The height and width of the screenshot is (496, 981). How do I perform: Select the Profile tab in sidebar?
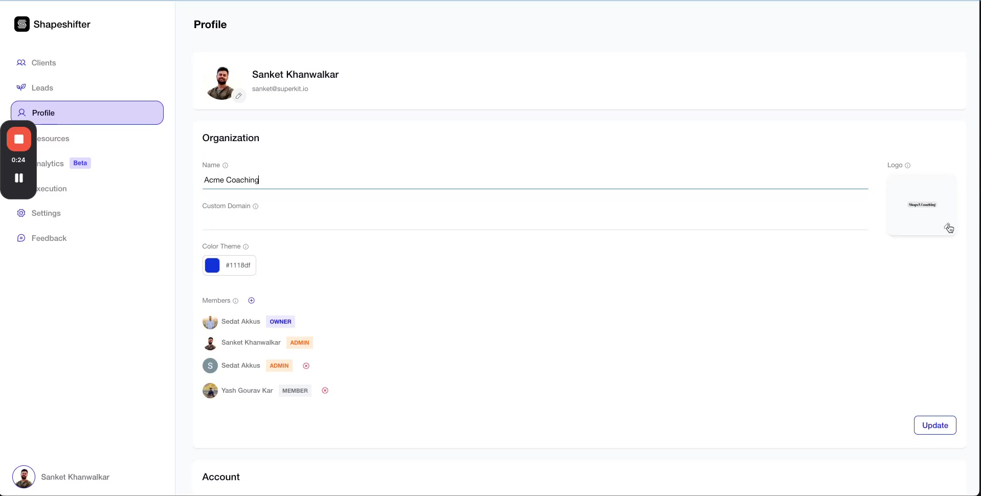(44, 112)
